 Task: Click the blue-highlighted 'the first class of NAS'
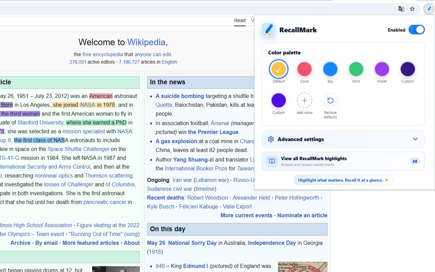(39, 140)
